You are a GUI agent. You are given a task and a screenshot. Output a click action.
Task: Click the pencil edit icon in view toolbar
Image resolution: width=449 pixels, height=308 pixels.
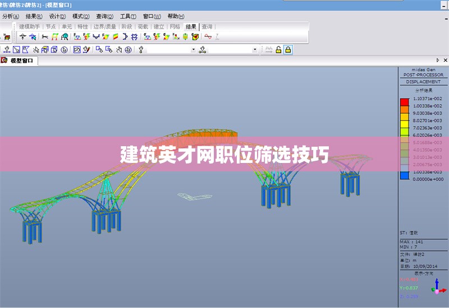tap(86, 50)
